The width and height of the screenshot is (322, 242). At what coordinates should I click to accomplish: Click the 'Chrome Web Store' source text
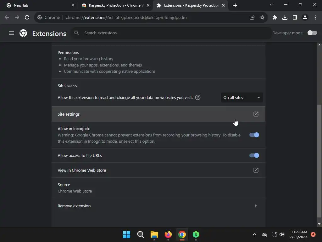coord(75,191)
